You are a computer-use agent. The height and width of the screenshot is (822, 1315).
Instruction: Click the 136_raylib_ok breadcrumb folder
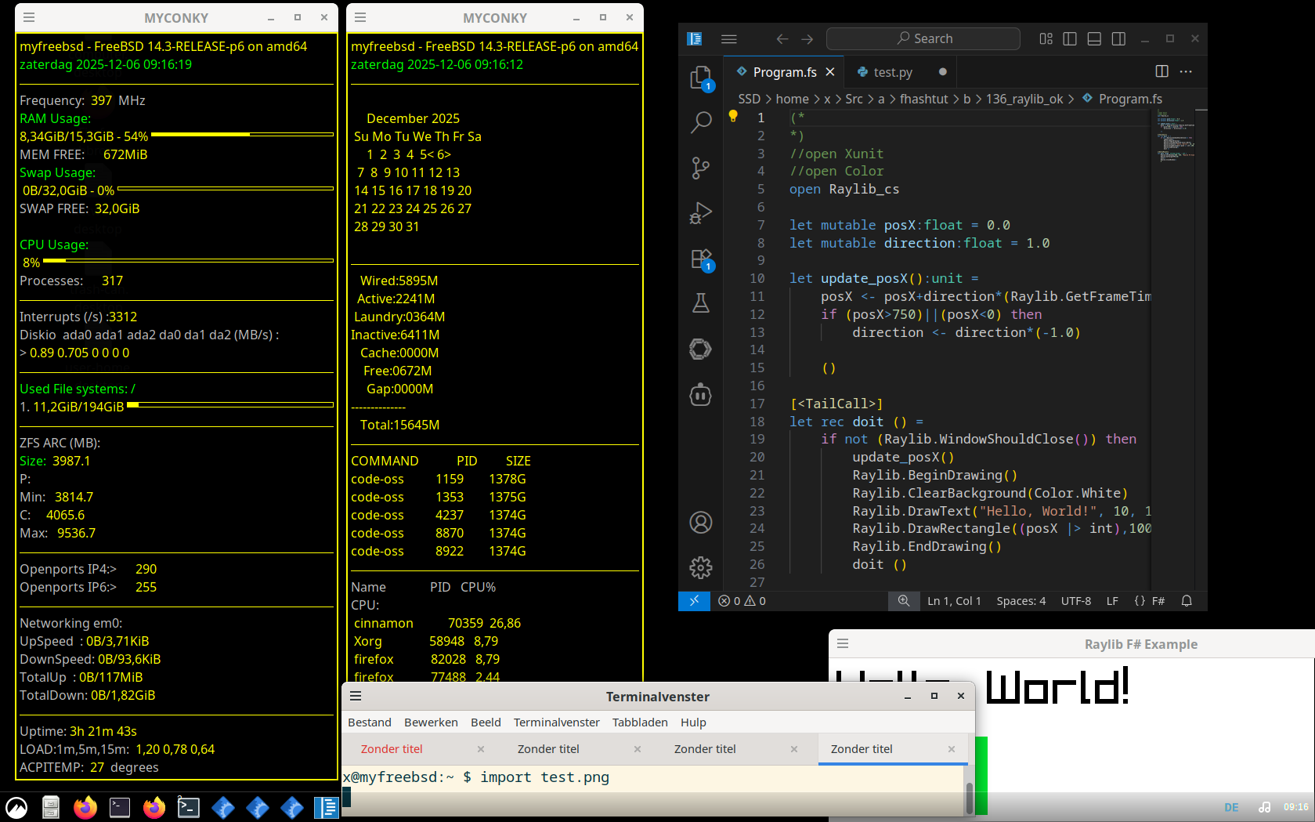(1024, 99)
